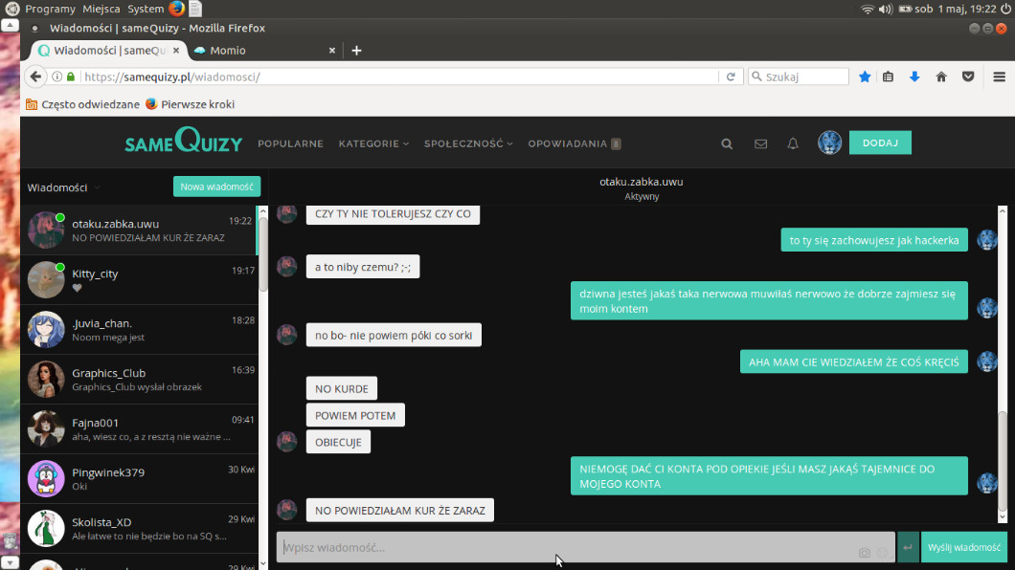This screenshot has height=570, width=1015.
Task: Open the sameQuizy site search icon
Action: (x=727, y=143)
